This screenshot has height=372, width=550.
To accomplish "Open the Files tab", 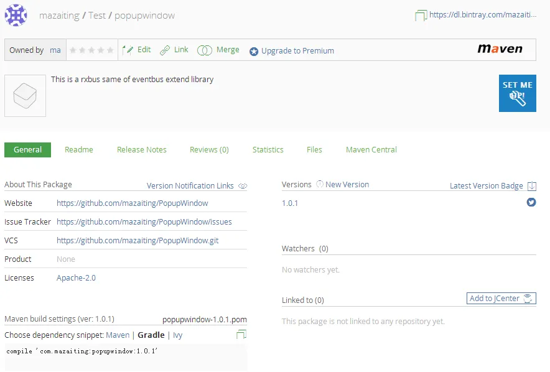I will [314, 150].
